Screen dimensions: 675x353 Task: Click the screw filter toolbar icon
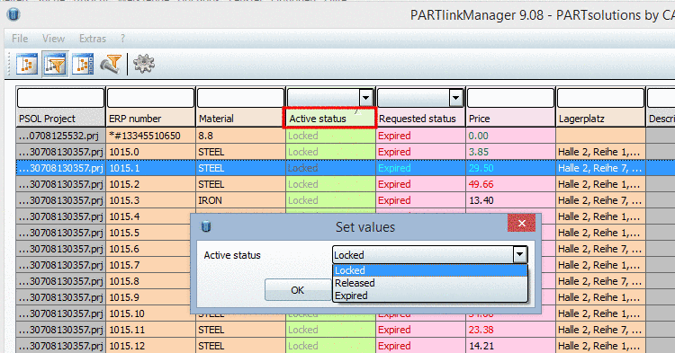pos(112,65)
